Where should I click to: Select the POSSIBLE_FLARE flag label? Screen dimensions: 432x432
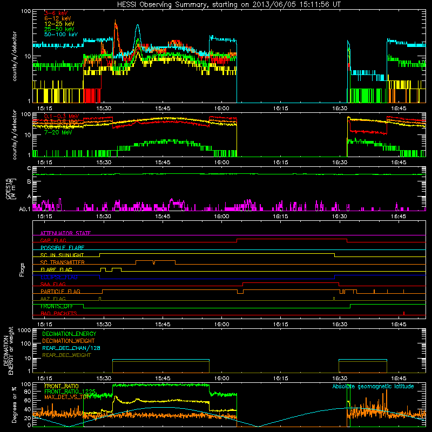(x=62, y=248)
